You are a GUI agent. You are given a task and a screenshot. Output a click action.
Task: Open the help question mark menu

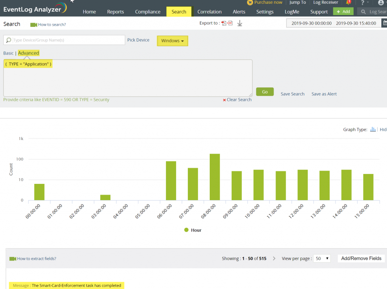point(362,3)
